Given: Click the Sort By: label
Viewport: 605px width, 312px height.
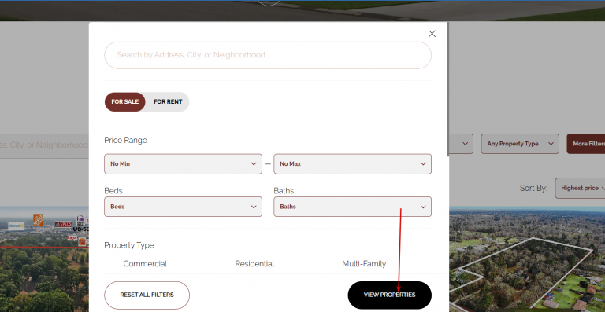Looking at the screenshot, I should tap(533, 188).
